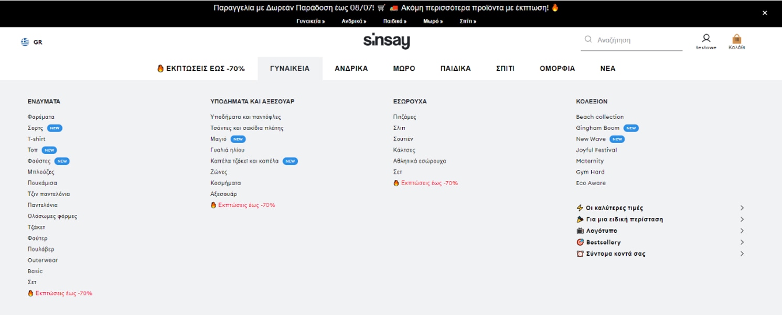Go to the Γυαλιά ηλίου link
This screenshot has height=315, width=782.
click(x=227, y=150)
